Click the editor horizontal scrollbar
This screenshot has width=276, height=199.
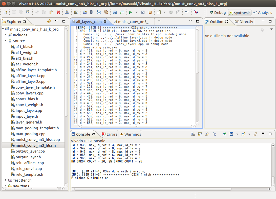coord(136,127)
